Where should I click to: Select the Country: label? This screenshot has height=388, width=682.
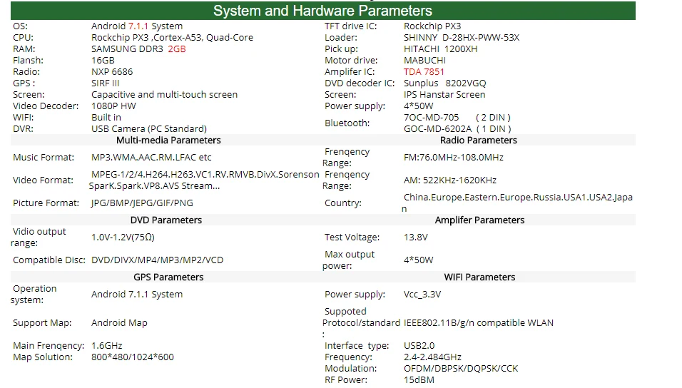(343, 203)
